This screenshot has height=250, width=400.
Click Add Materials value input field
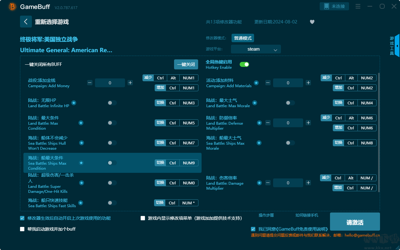(x=288, y=83)
